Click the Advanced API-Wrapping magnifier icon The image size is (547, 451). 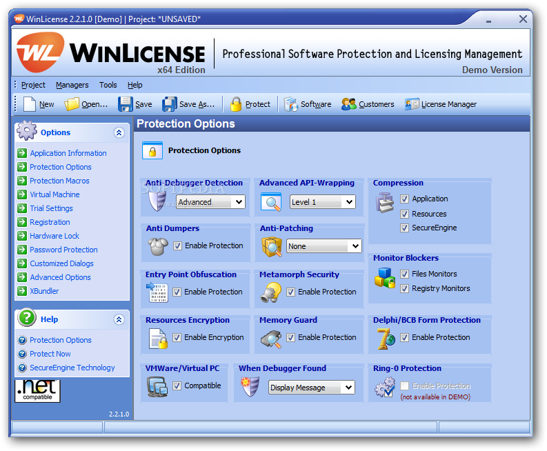(271, 202)
